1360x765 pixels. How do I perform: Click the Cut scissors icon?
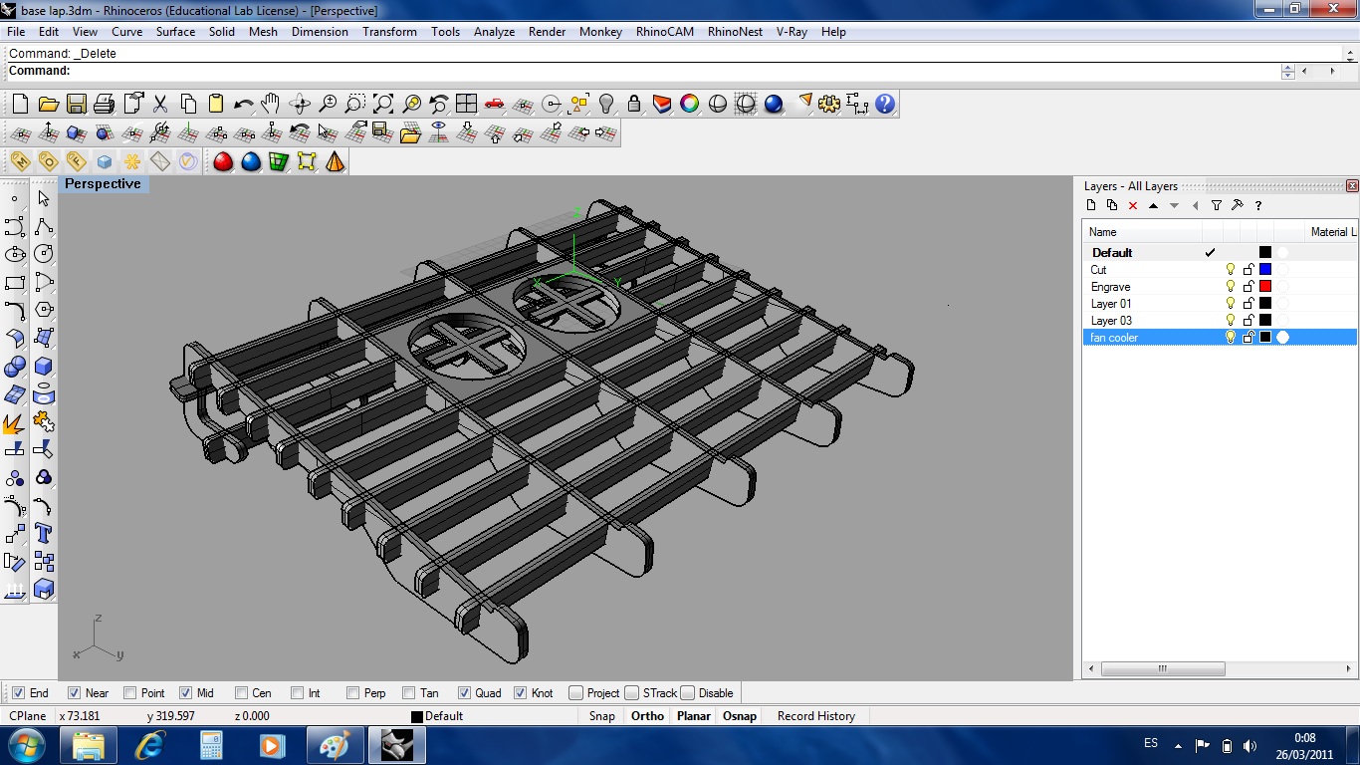(159, 104)
